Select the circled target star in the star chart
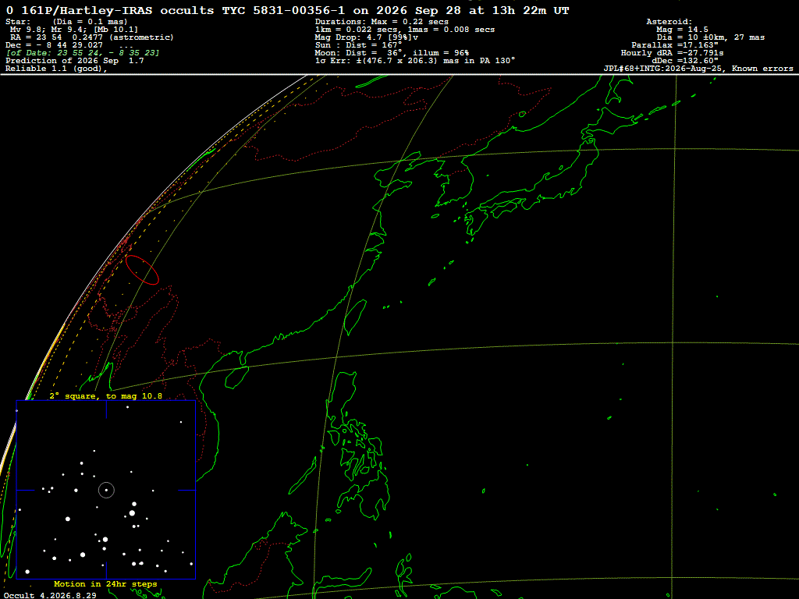 click(106, 490)
